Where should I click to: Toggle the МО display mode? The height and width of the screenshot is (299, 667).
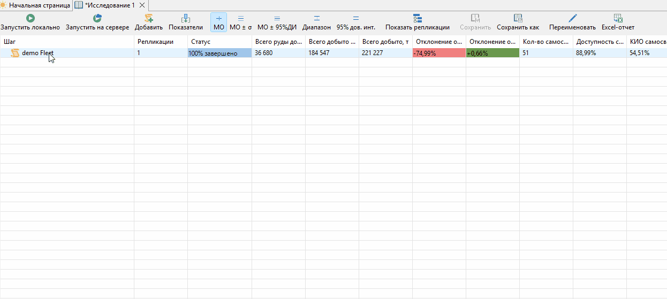pyautogui.click(x=219, y=22)
